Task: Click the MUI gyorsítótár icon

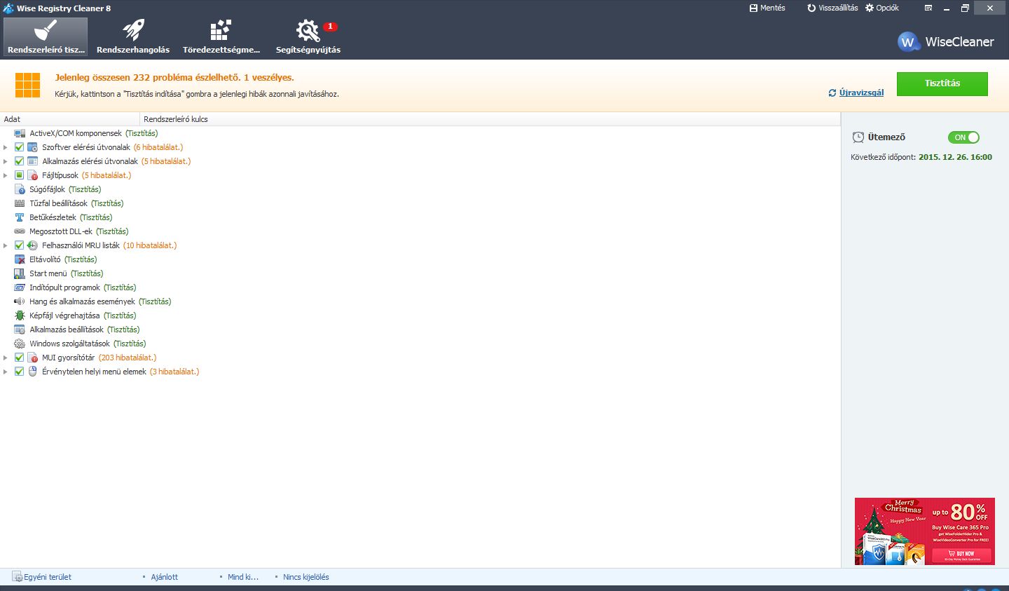Action: point(32,358)
